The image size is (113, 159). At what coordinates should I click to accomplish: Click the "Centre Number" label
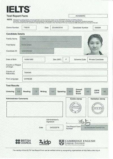(x=13, y=28)
